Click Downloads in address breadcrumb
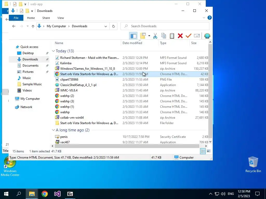 pos(79,26)
